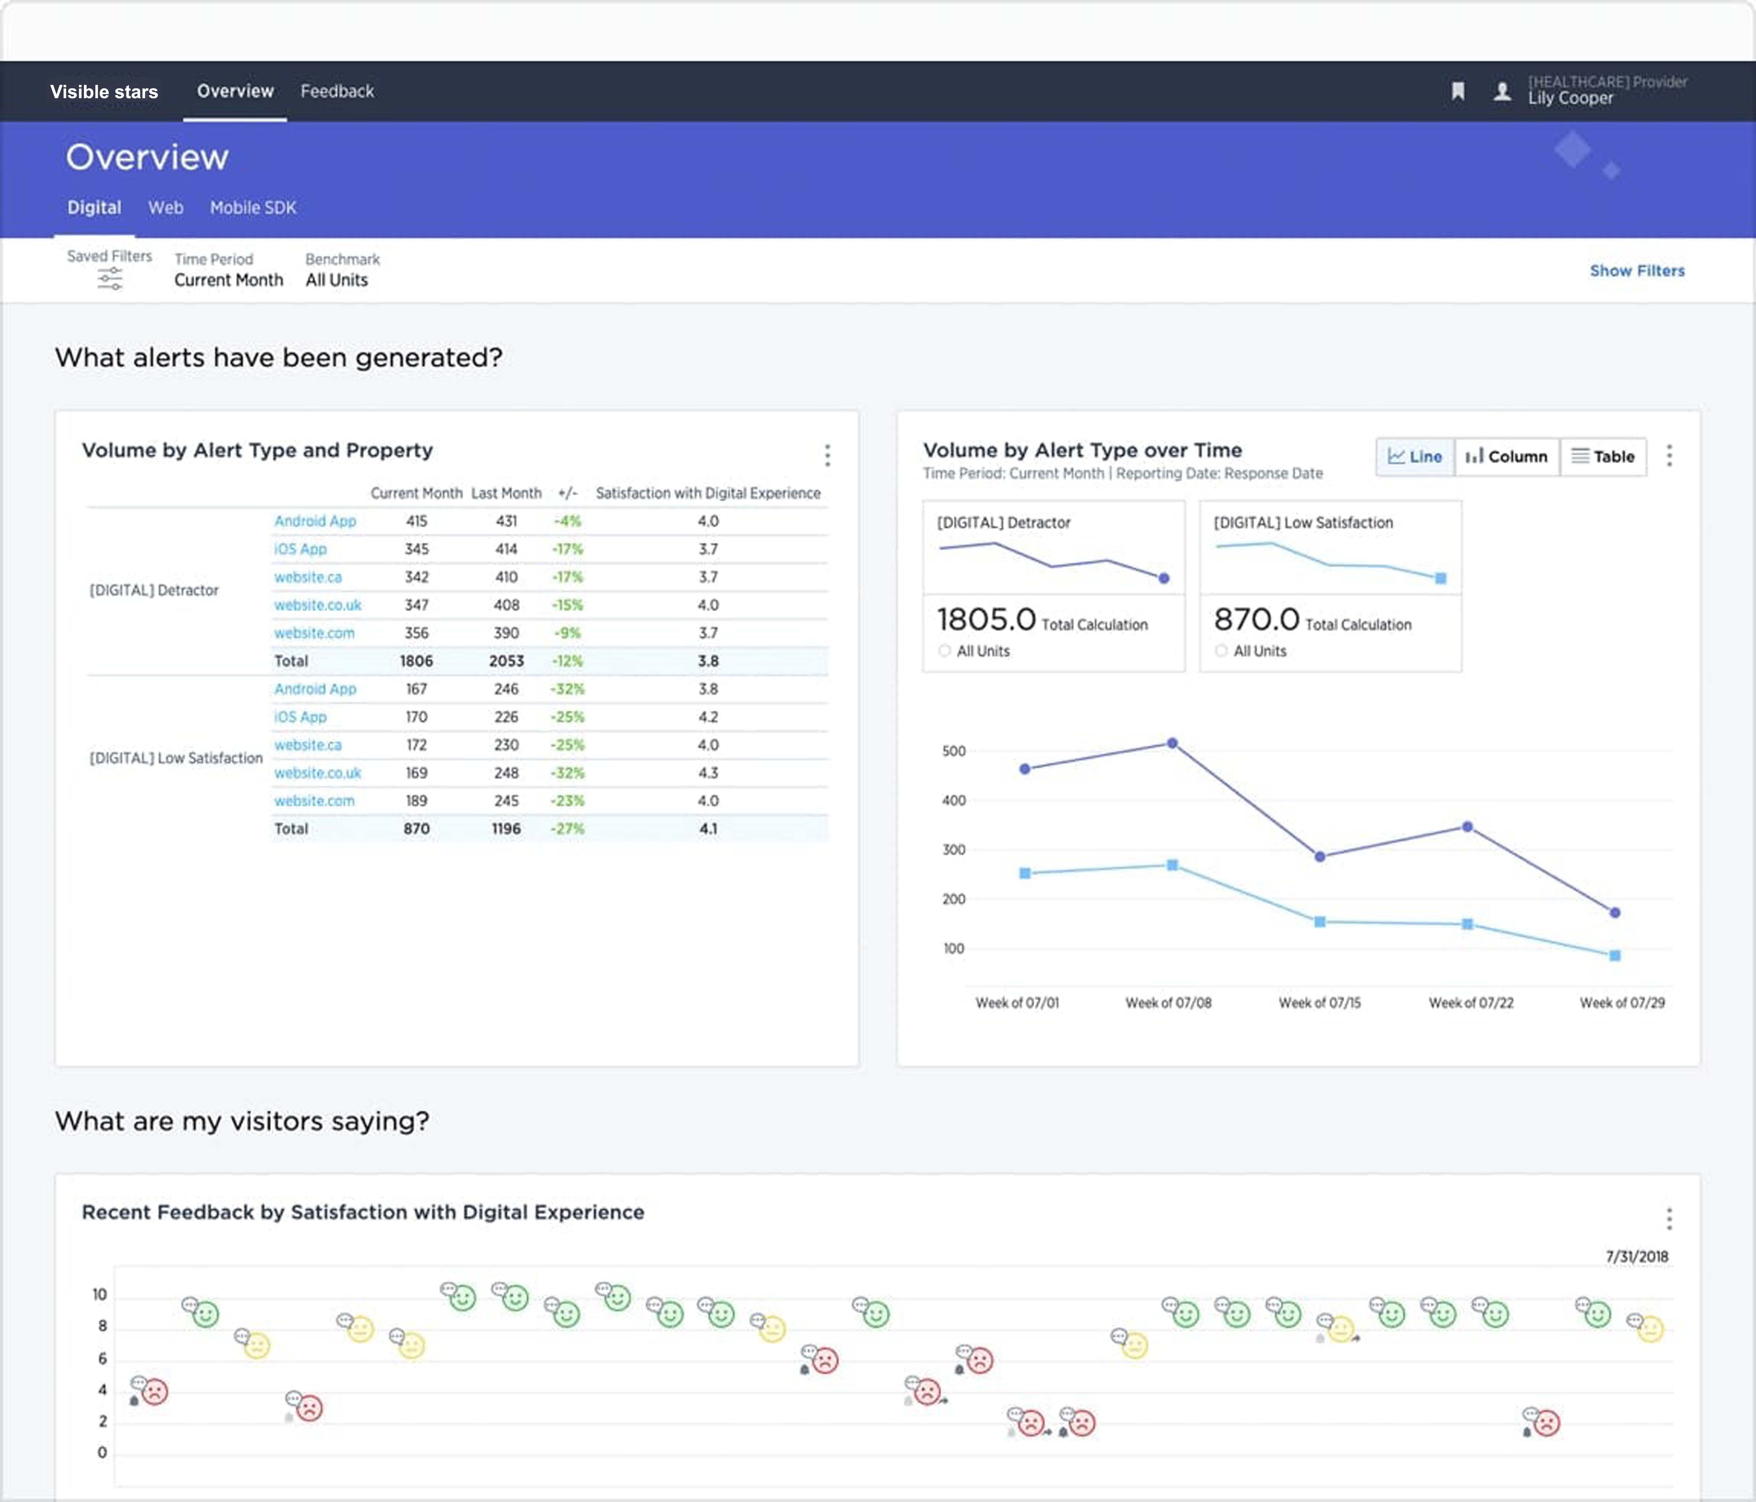1756x1502 pixels.
Task: Open Benchmark All Units selector
Action: tap(336, 280)
